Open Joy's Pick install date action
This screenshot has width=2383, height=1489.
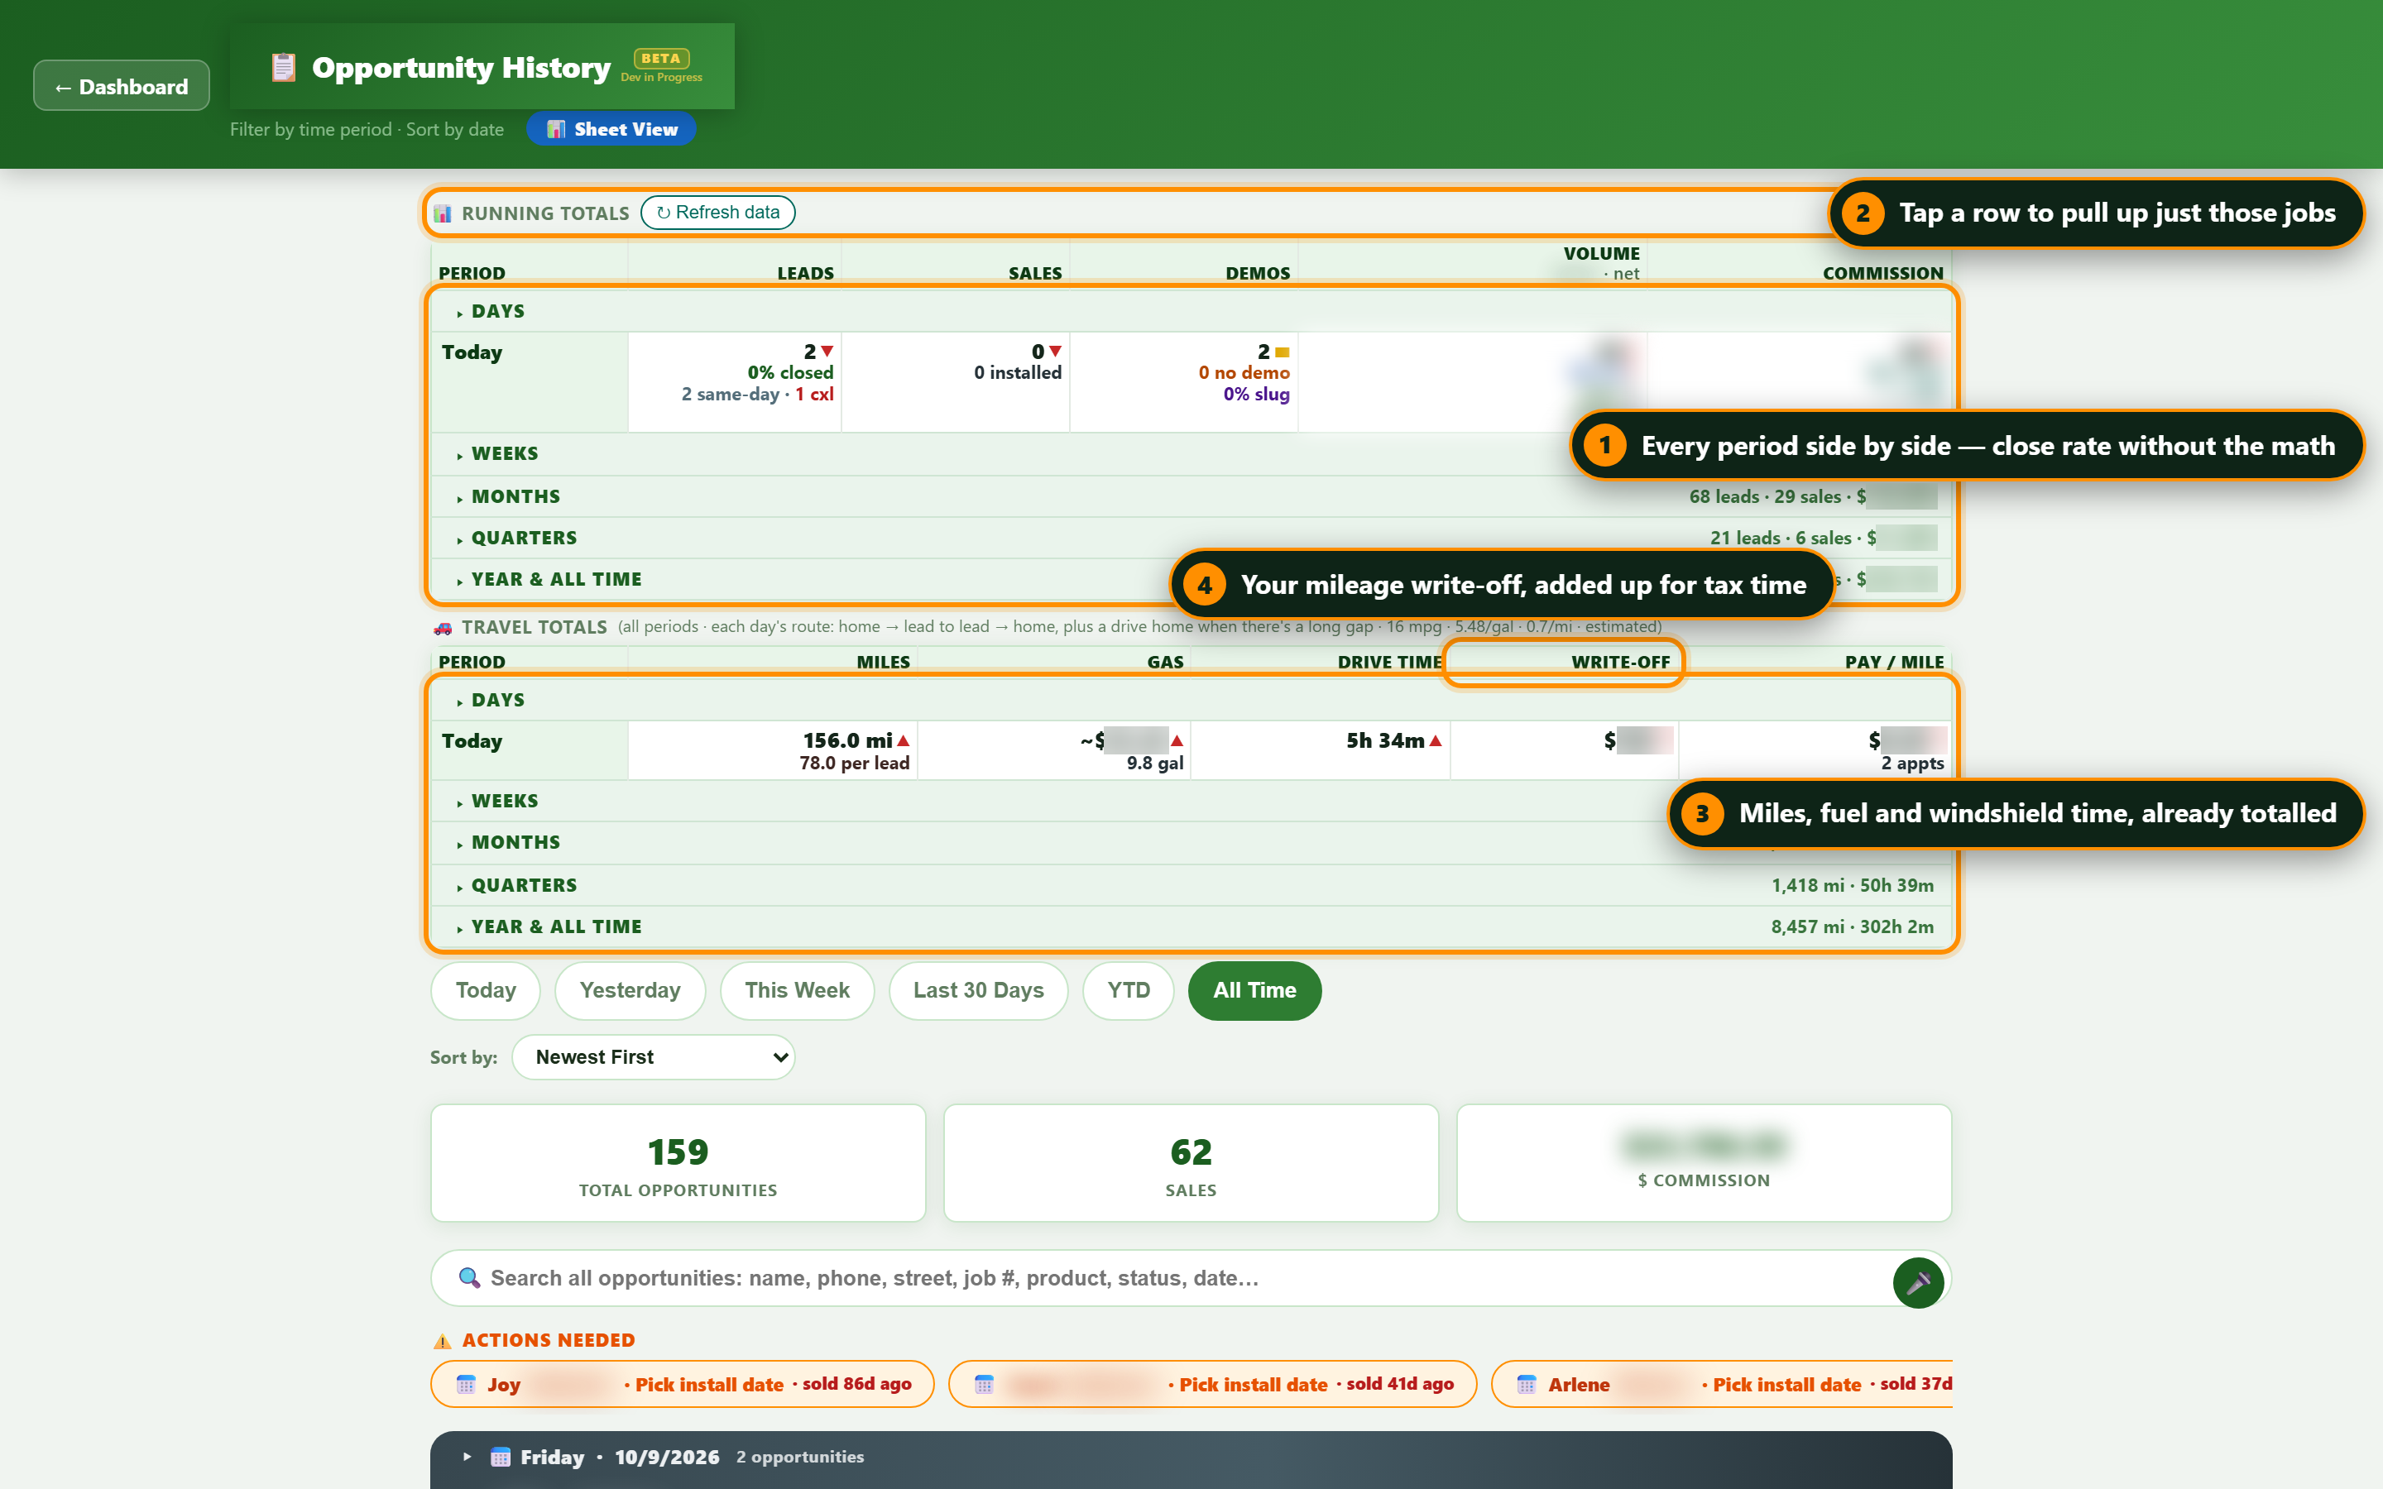683,1384
